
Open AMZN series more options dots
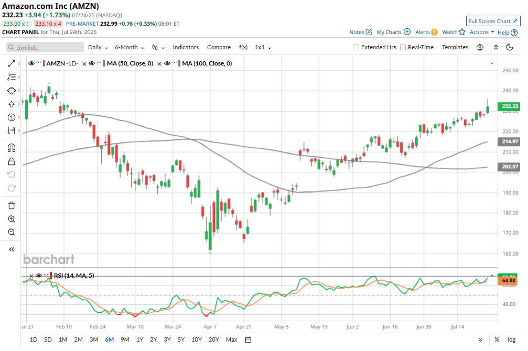(x=39, y=62)
